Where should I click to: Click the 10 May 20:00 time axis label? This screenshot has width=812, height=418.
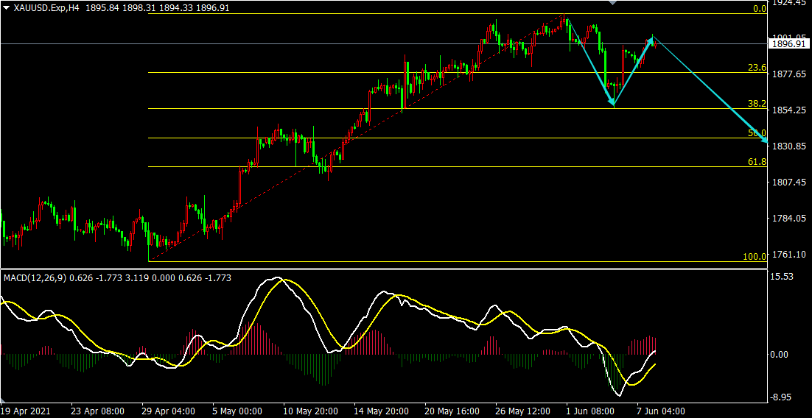[x=311, y=411]
